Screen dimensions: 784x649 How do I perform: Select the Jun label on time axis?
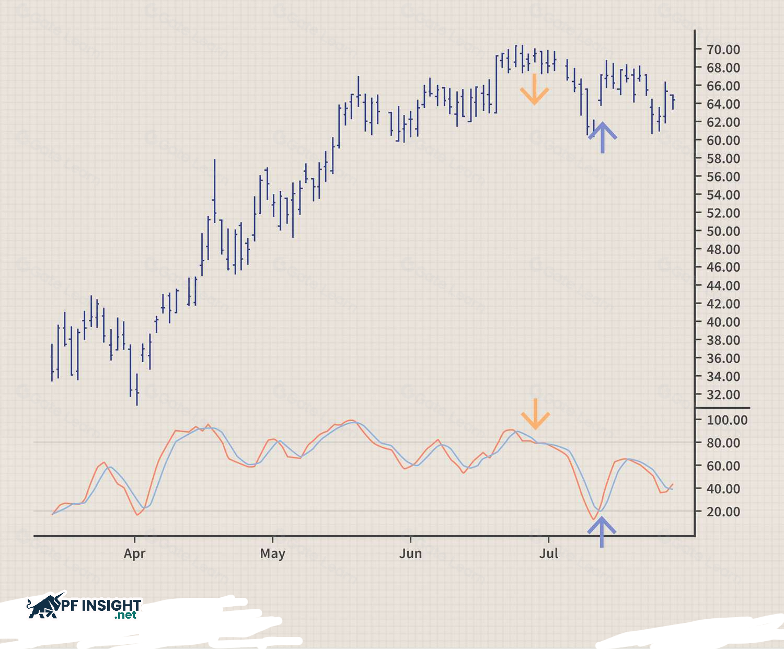click(410, 553)
